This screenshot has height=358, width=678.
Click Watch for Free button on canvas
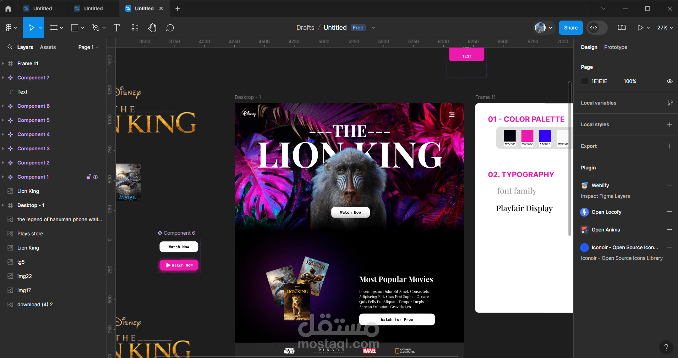397,319
